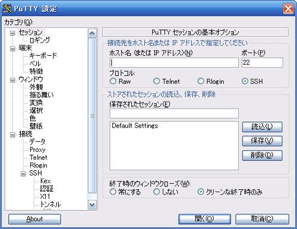Select the Rlogin protocol radio button

pyautogui.click(x=201, y=81)
